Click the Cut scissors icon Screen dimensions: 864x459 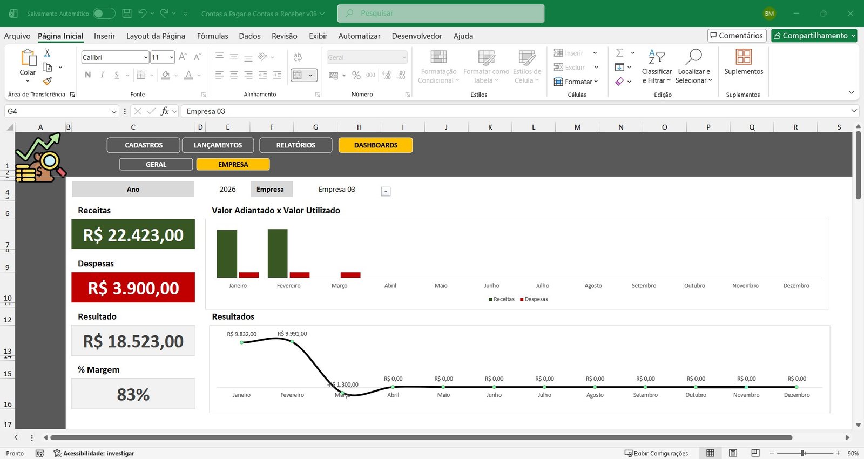tap(47, 53)
